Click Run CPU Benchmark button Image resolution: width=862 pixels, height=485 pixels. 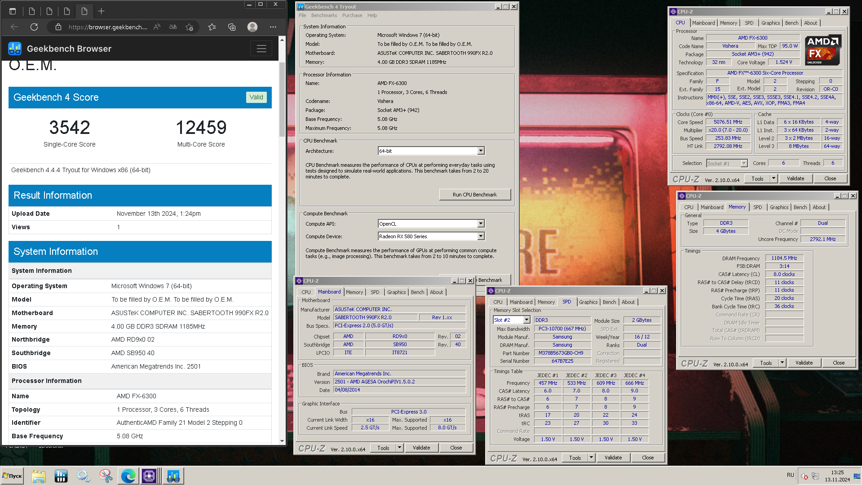[x=474, y=195]
